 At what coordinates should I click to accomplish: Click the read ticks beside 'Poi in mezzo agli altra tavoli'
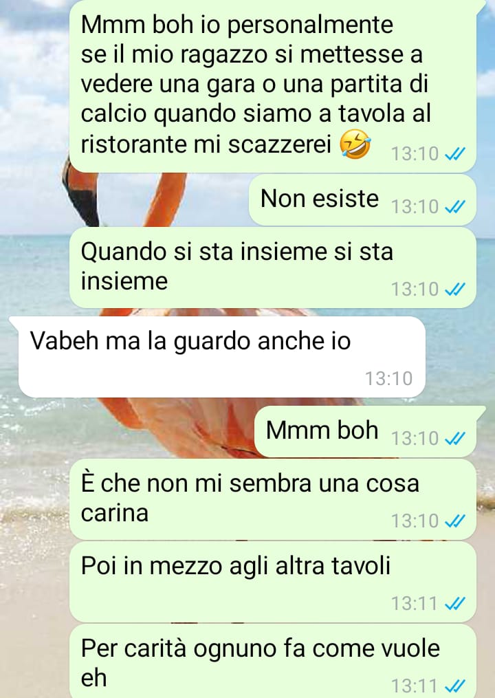(455, 604)
